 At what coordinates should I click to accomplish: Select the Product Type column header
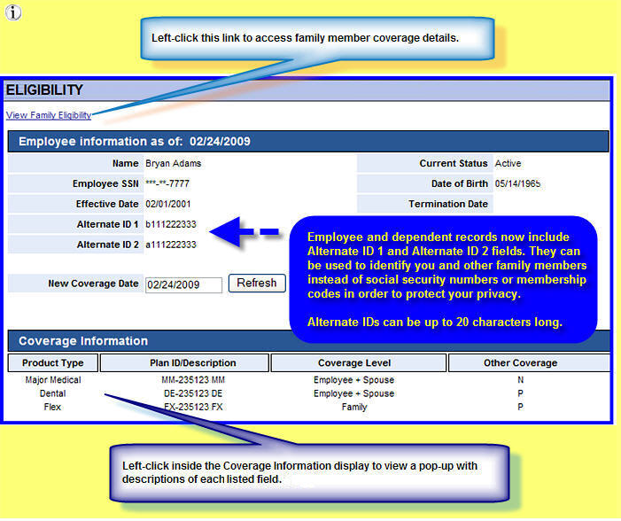pos(52,363)
